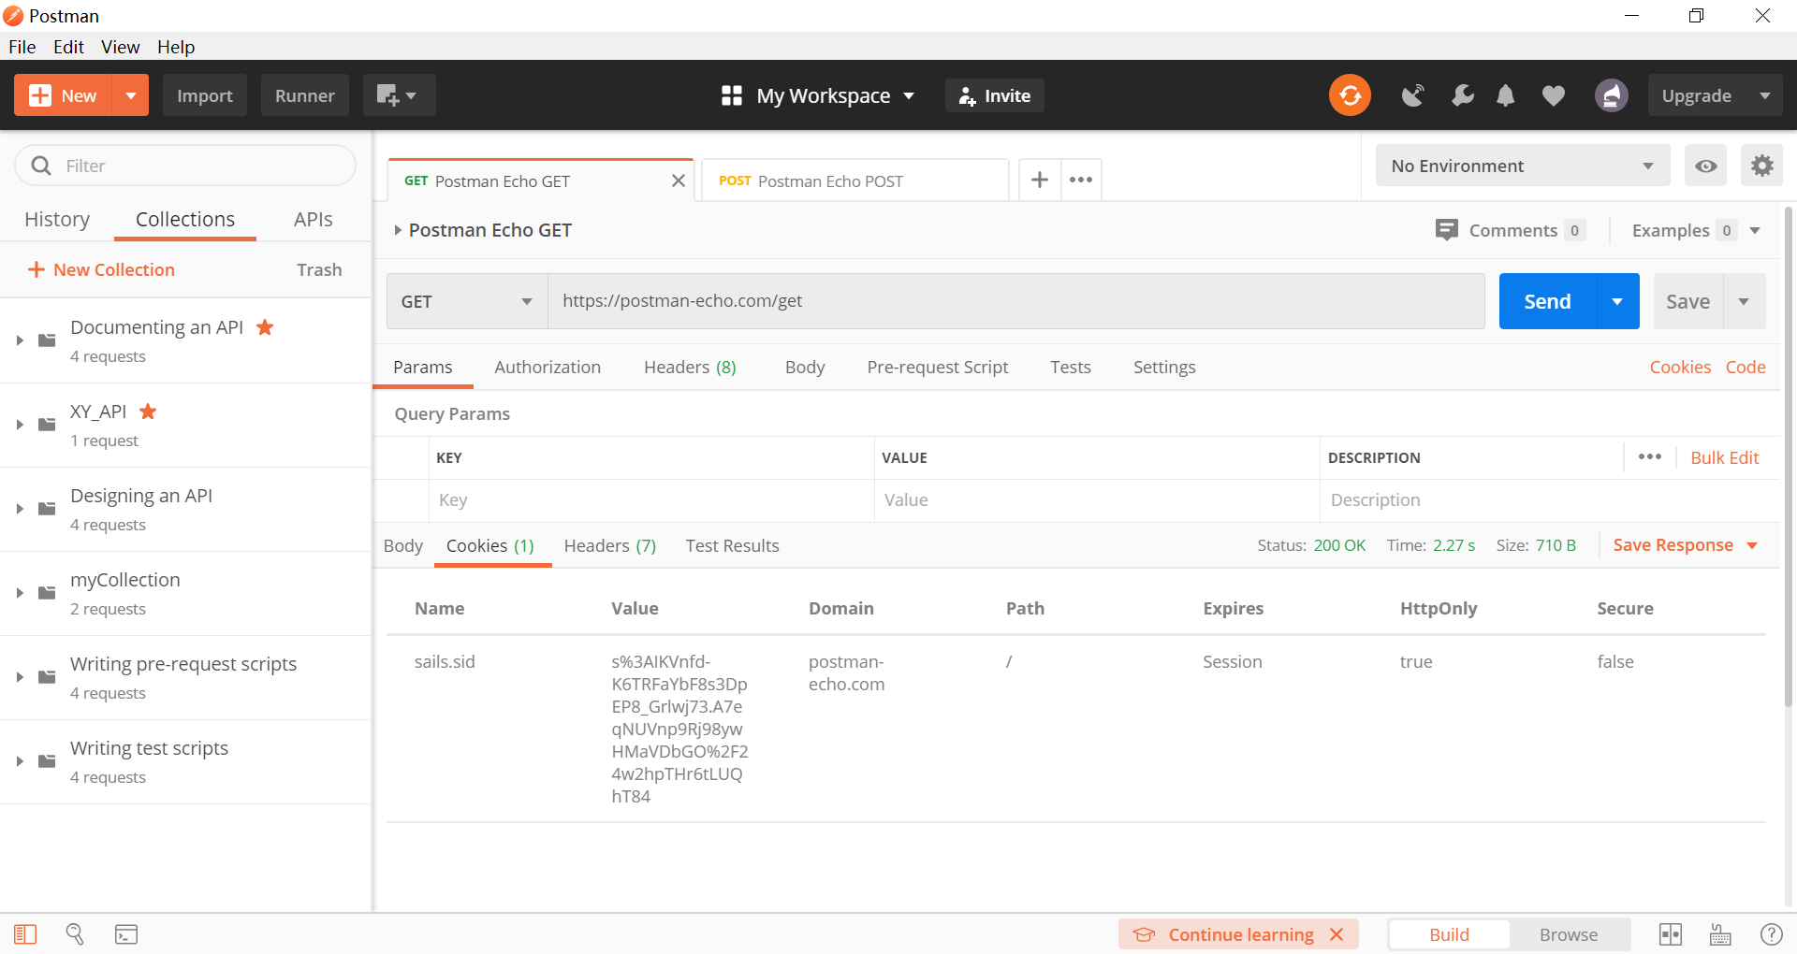The height and width of the screenshot is (954, 1797).
Task: Open the New button dropdown arrow
Action: click(x=131, y=95)
